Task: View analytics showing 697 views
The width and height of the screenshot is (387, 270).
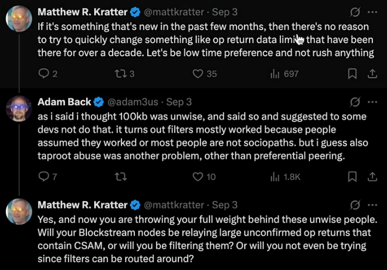Action: click(x=275, y=74)
